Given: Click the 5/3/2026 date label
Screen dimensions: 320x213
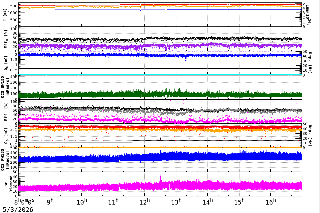Looking at the screenshot, I should point(18,210).
